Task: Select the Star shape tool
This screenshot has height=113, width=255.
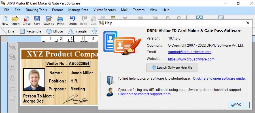Action: [94, 31]
